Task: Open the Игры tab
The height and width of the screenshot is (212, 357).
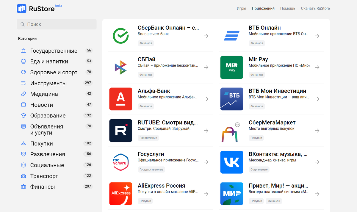Action: 241,8
